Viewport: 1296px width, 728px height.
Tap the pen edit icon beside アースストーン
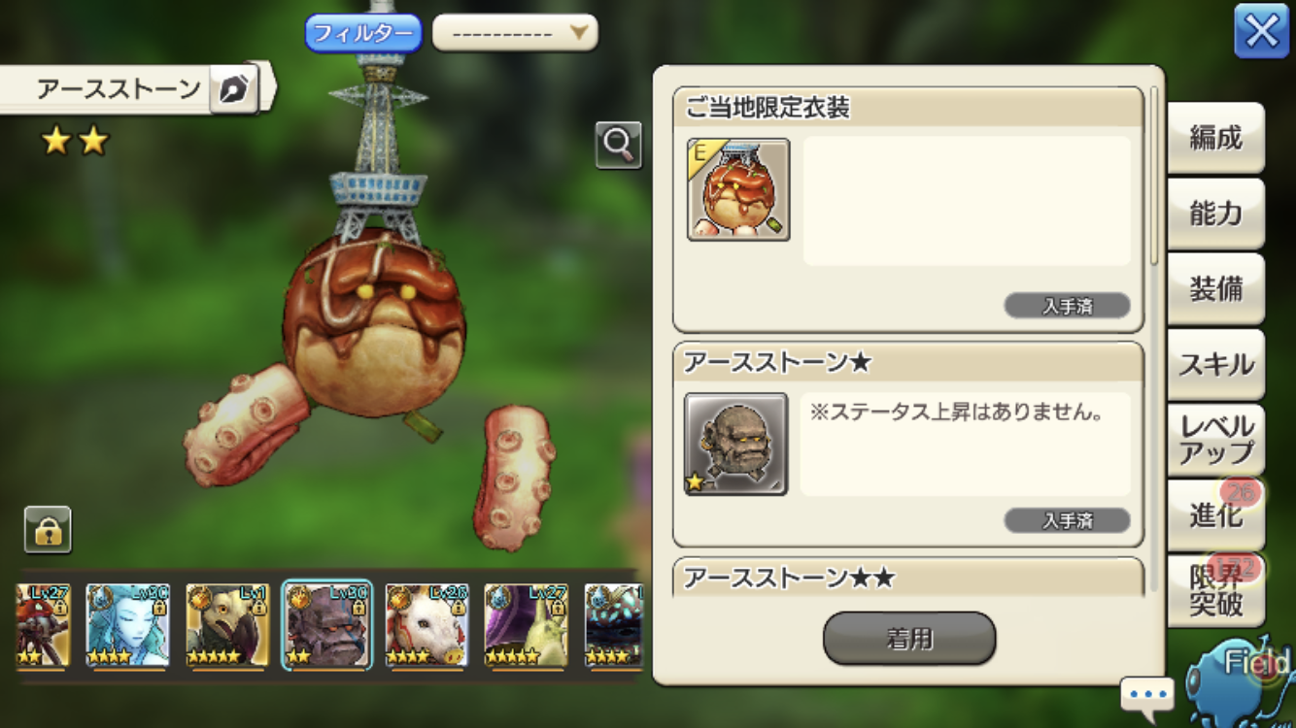233,90
